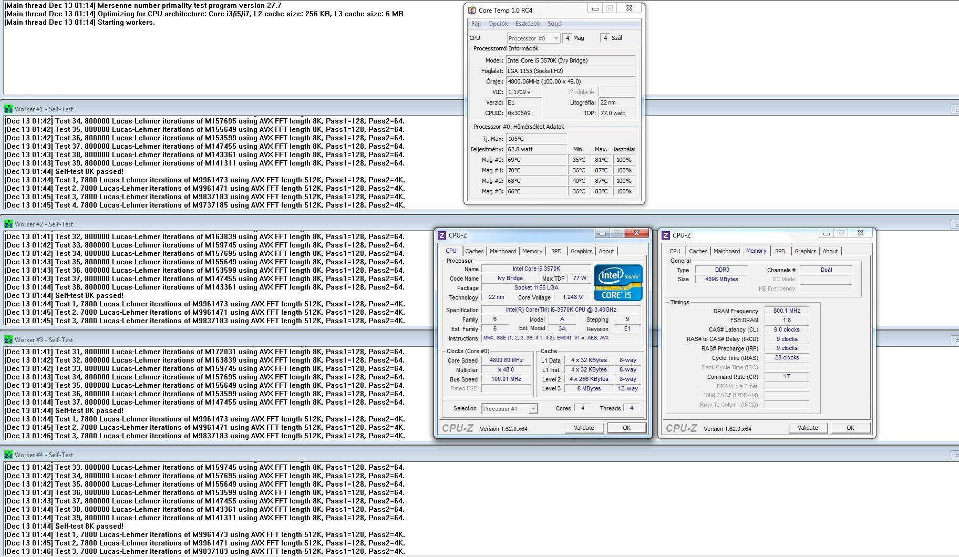The height and width of the screenshot is (557, 959).
Task: Click OK in the CPU-Z window showing CPU info
Action: pyautogui.click(x=626, y=428)
